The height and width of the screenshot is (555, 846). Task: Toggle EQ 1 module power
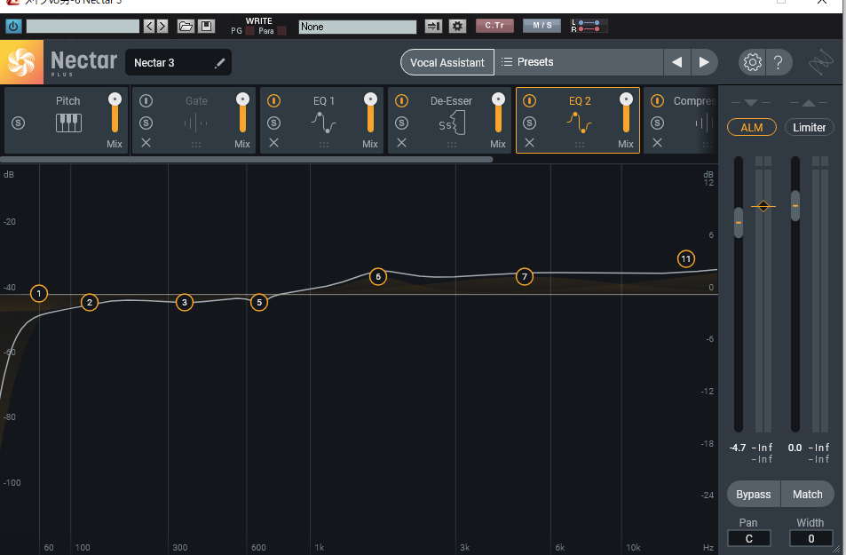coord(274,101)
